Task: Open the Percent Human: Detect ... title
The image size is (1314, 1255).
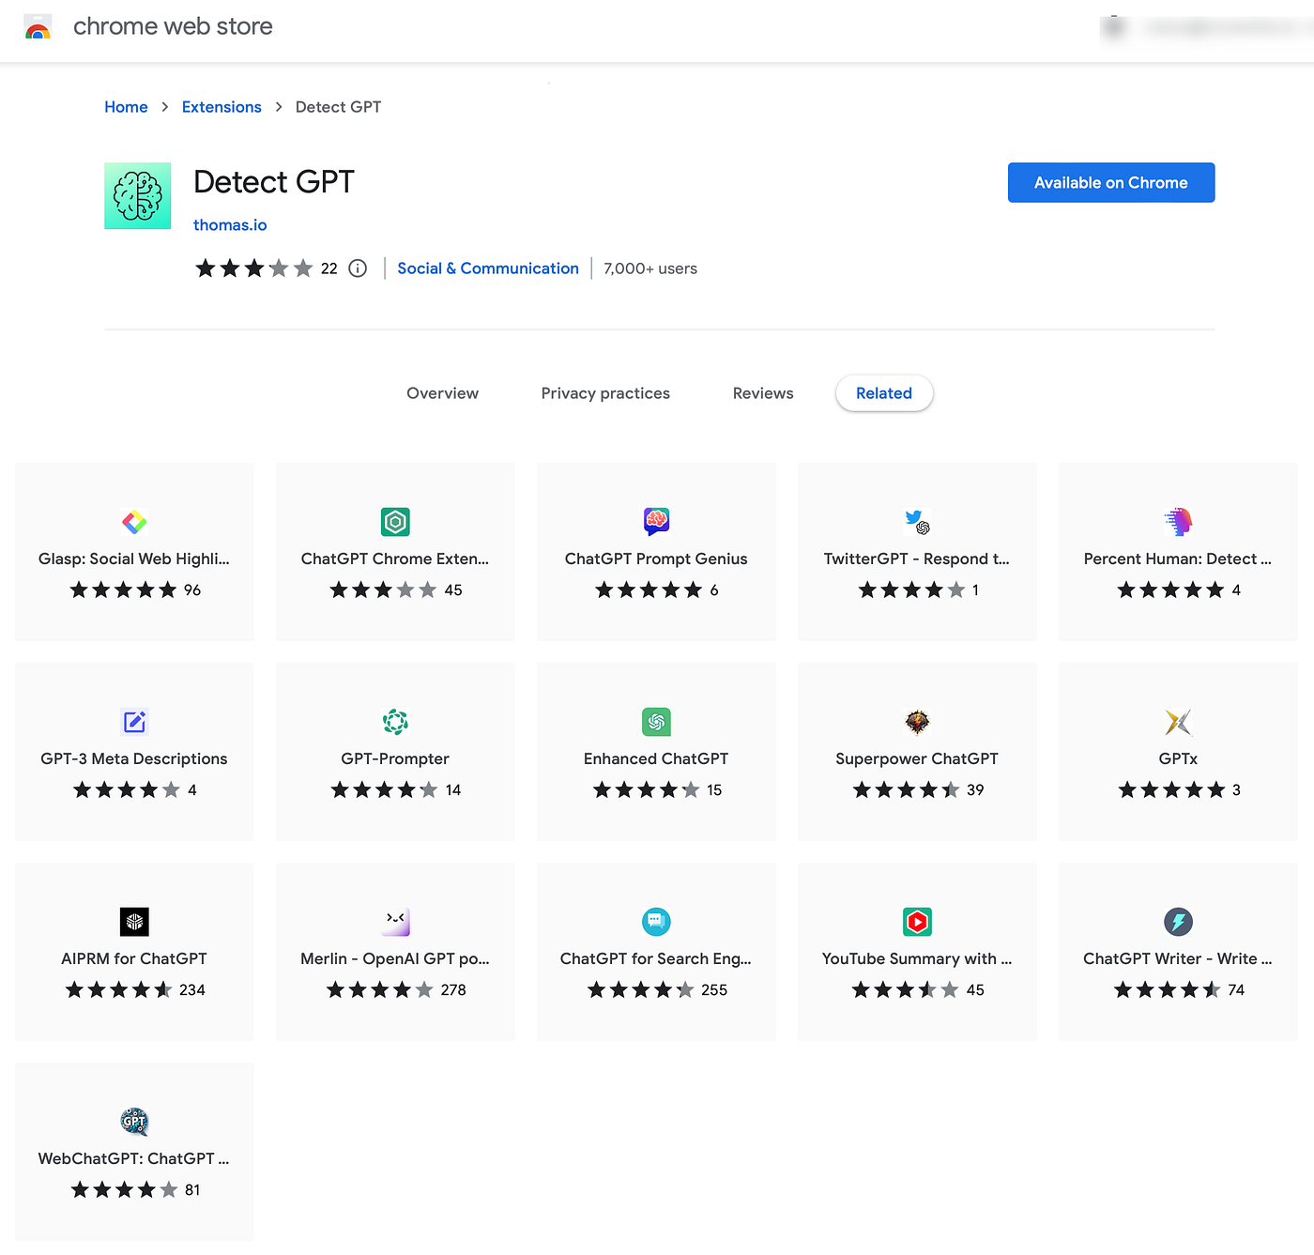Action: (x=1178, y=559)
